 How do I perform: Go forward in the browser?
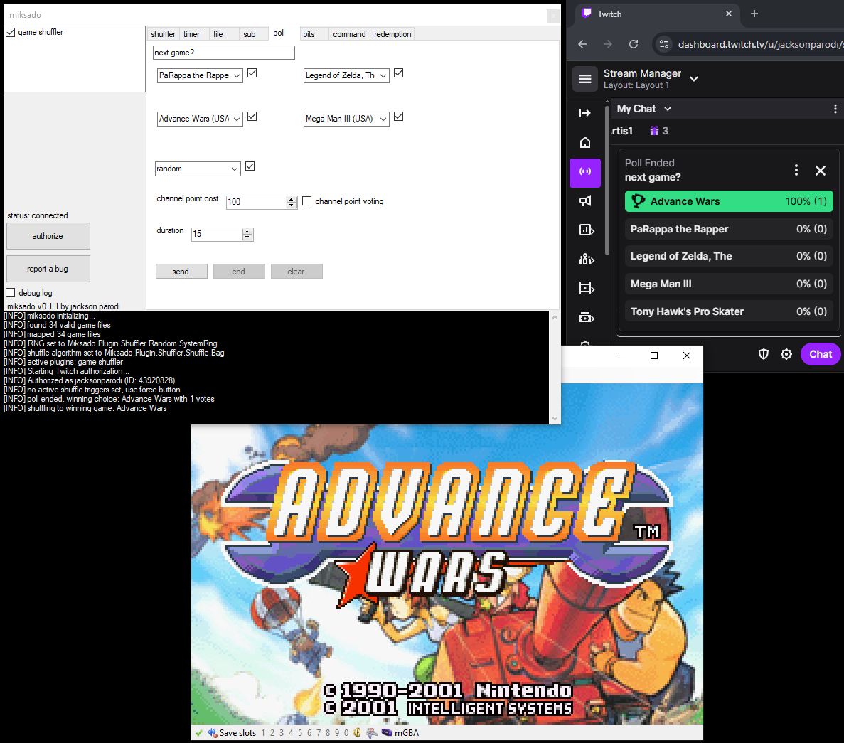pyautogui.click(x=608, y=44)
